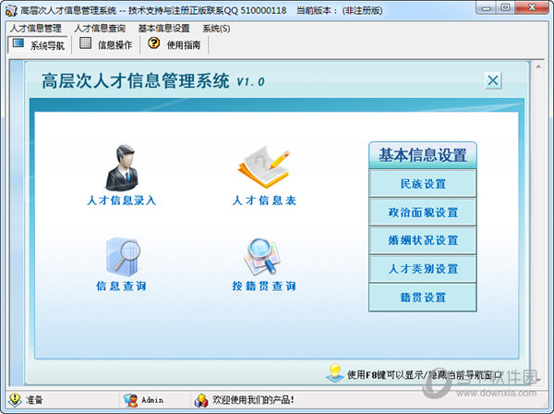Click the 政治面貌设置 button

tap(423, 213)
